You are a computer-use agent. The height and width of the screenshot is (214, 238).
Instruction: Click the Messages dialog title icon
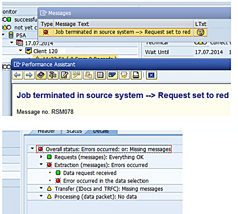[x=44, y=13]
